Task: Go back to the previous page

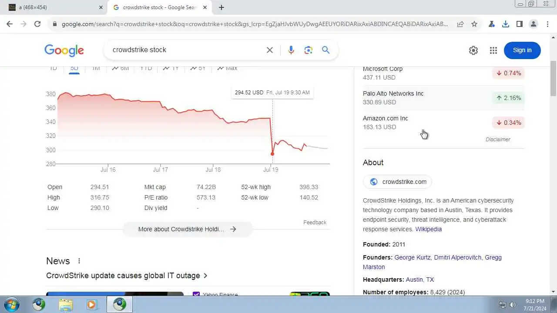Action: [10, 24]
